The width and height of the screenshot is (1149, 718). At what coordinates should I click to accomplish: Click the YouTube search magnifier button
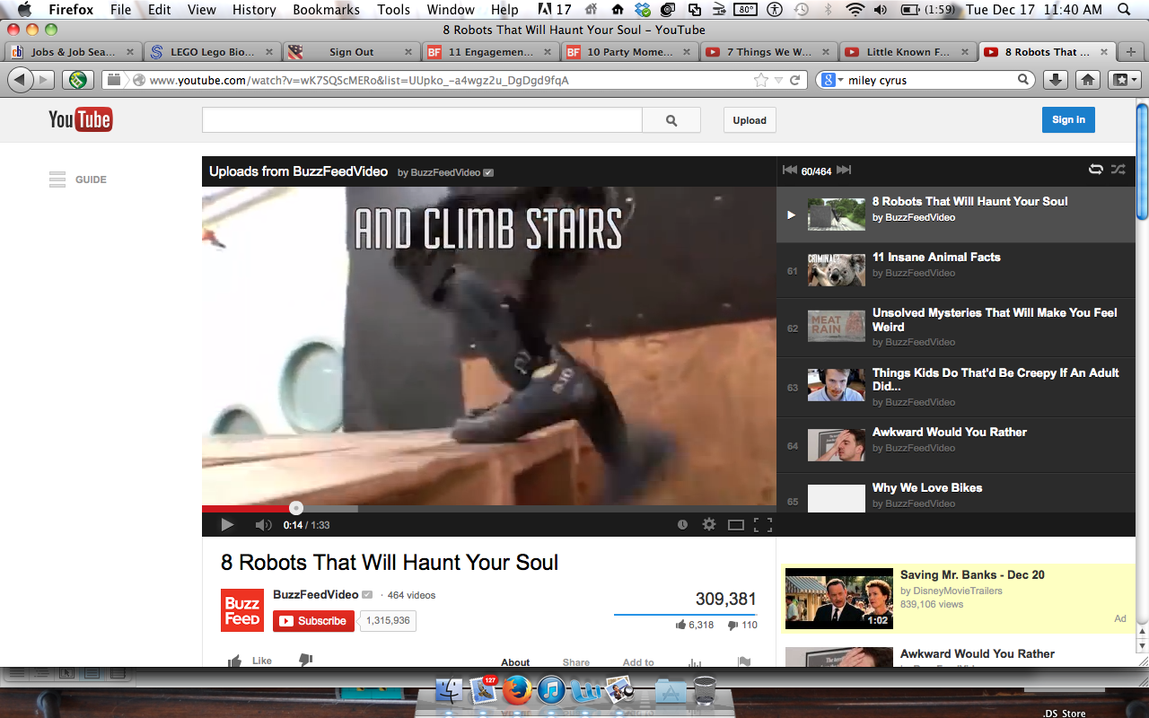point(671,120)
